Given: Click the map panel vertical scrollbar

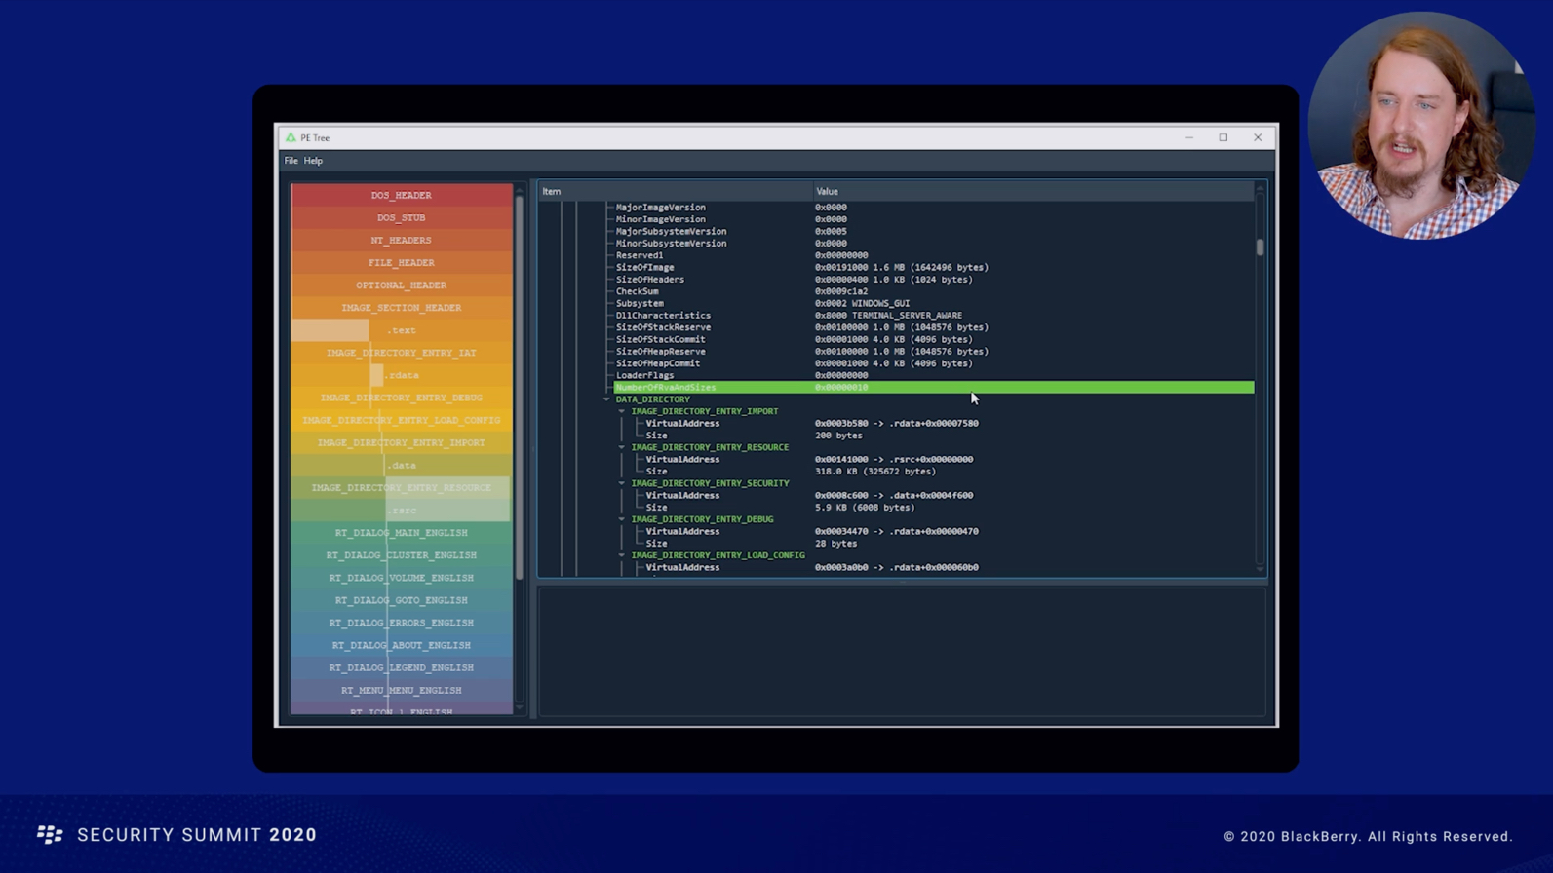Looking at the screenshot, I should [519, 390].
